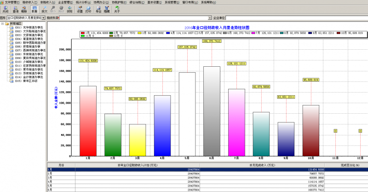
Task: Open chart settings with the 设置 icon
Action: pos(80,10)
